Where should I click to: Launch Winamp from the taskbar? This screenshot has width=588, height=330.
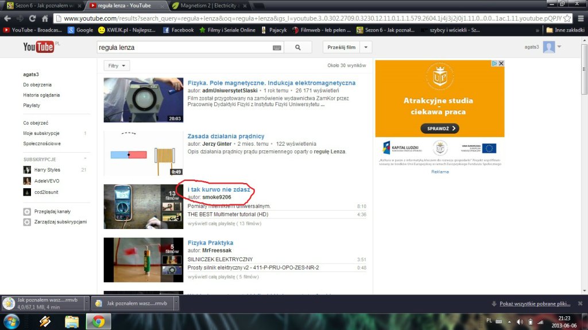[x=45, y=322]
